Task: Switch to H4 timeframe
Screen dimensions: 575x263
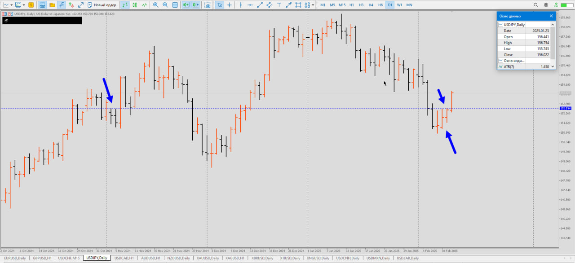Action: (x=371, y=5)
